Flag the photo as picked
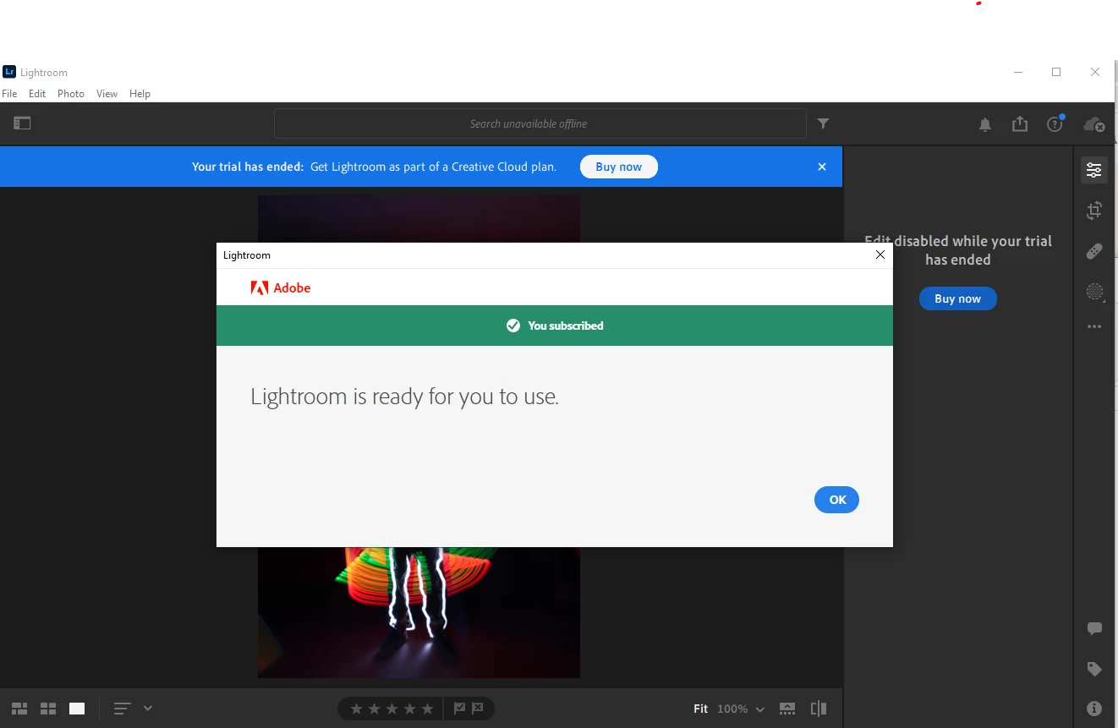Screen dimensions: 1118x728 459,709
